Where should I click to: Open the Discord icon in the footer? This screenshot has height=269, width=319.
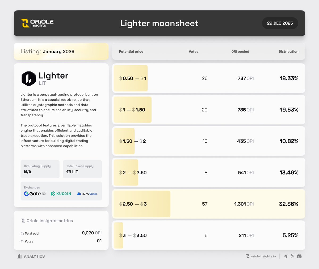[x=299, y=256]
